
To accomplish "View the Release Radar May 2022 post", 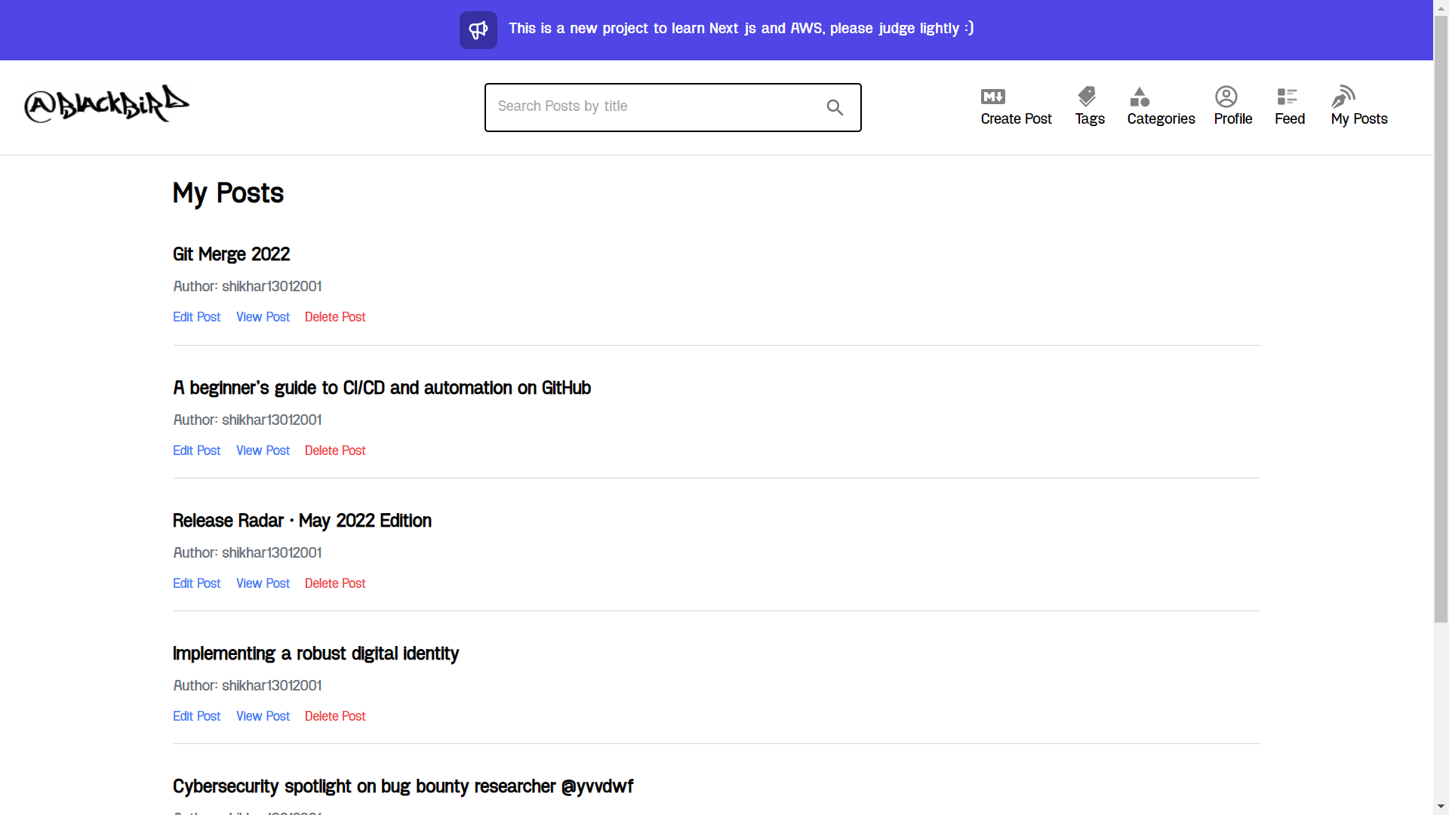I will pyautogui.click(x=263, y=583).
